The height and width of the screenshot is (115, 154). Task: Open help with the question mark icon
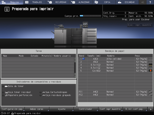150,2
